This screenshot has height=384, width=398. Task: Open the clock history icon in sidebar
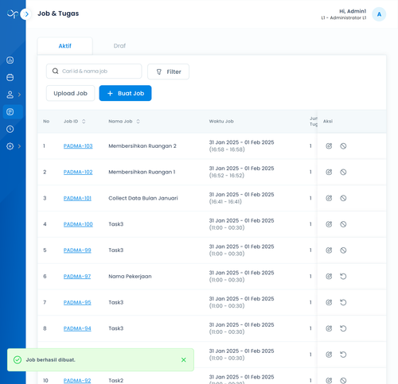click(10, 129)
